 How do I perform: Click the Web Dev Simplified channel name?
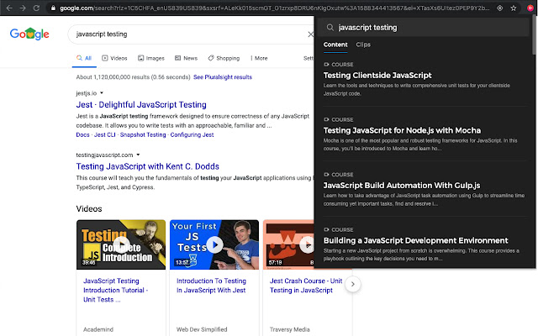(x=202, y=329)
